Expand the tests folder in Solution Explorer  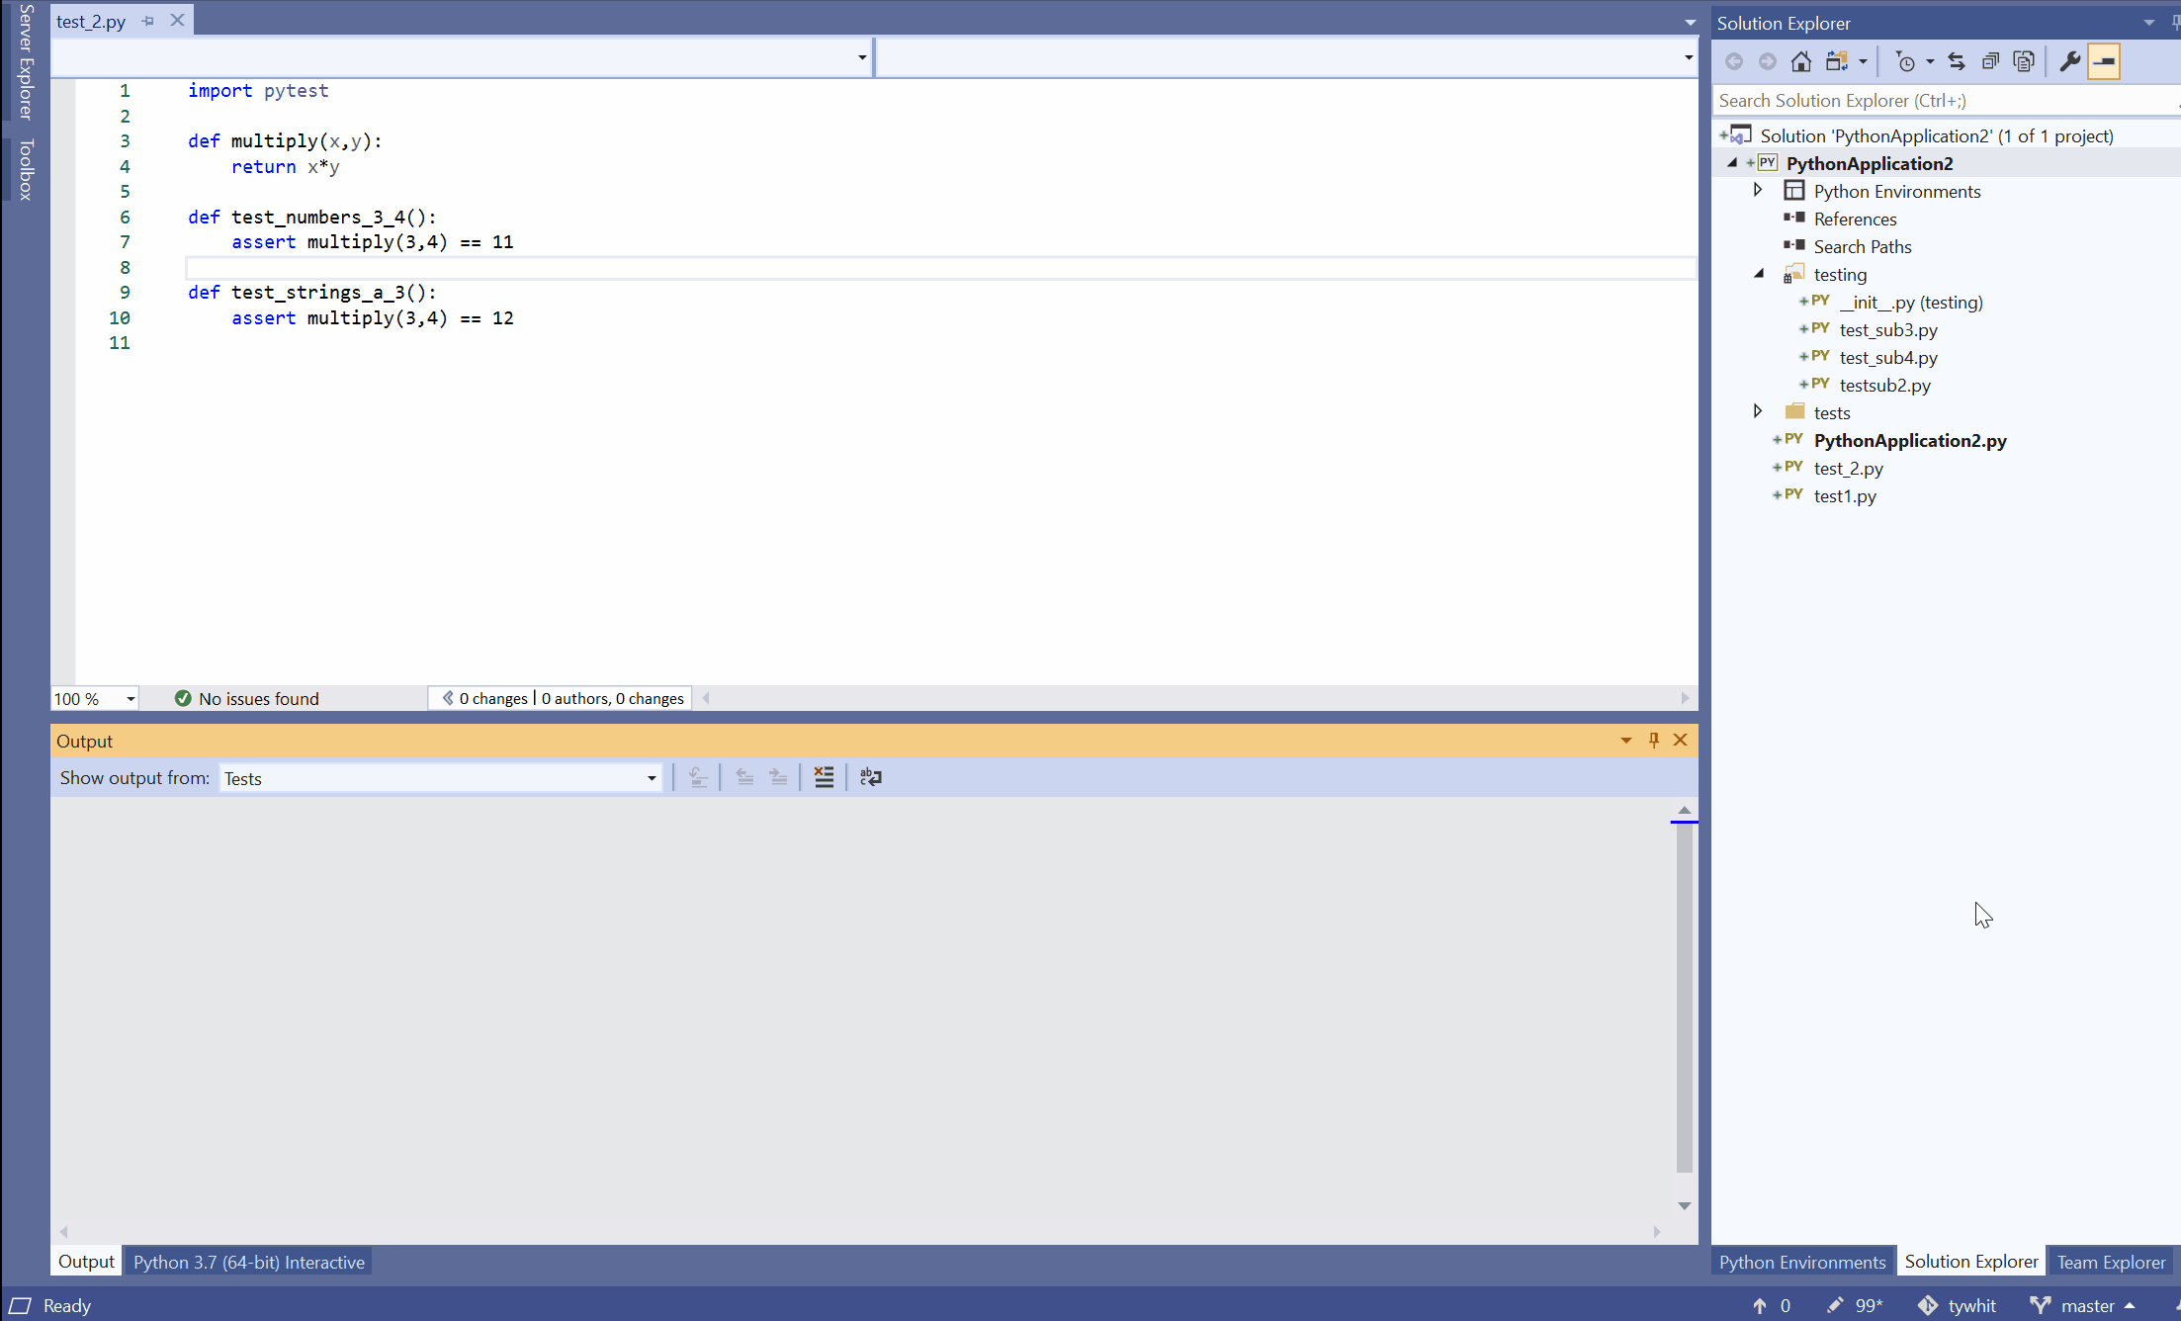(1757, 411)
